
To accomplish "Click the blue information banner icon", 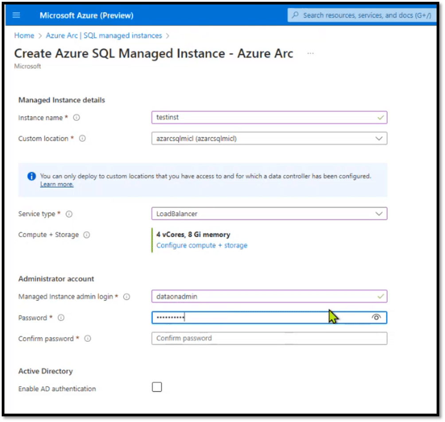I will 31,176.
